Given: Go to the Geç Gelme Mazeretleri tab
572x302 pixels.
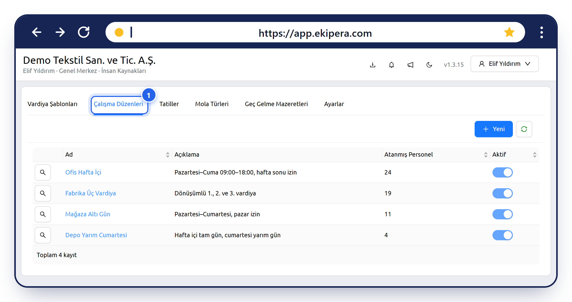Looking at the screenshot, I should point(276,104).
